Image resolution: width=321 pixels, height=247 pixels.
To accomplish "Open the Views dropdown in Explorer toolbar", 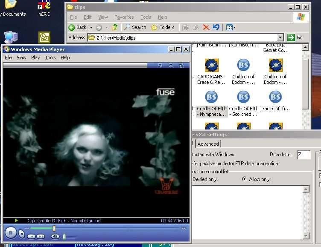I will (x=231, y=27).
